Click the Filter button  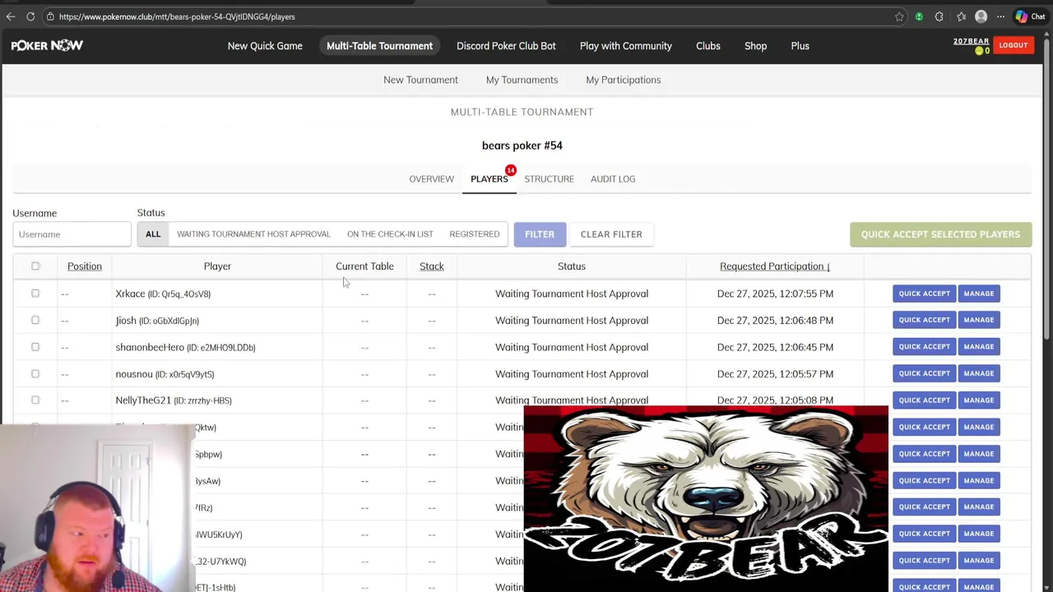[540, 234]
